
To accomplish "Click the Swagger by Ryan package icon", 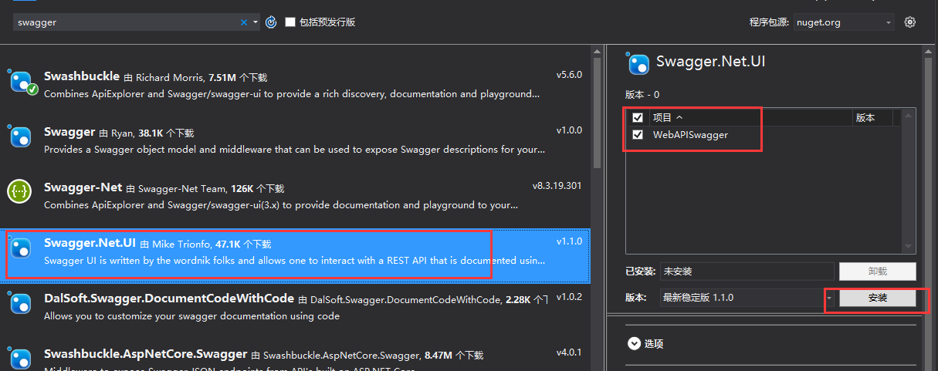I will [20, 137].
